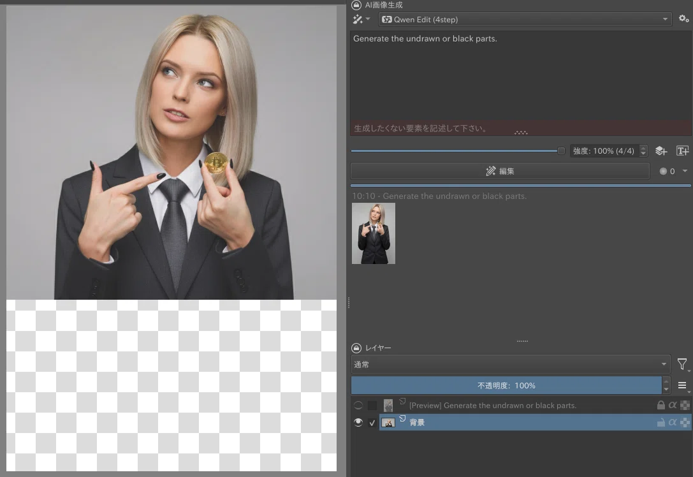Click the 編集 button
The width and height of the screenshot is (693, 477).
coord(500,171)
